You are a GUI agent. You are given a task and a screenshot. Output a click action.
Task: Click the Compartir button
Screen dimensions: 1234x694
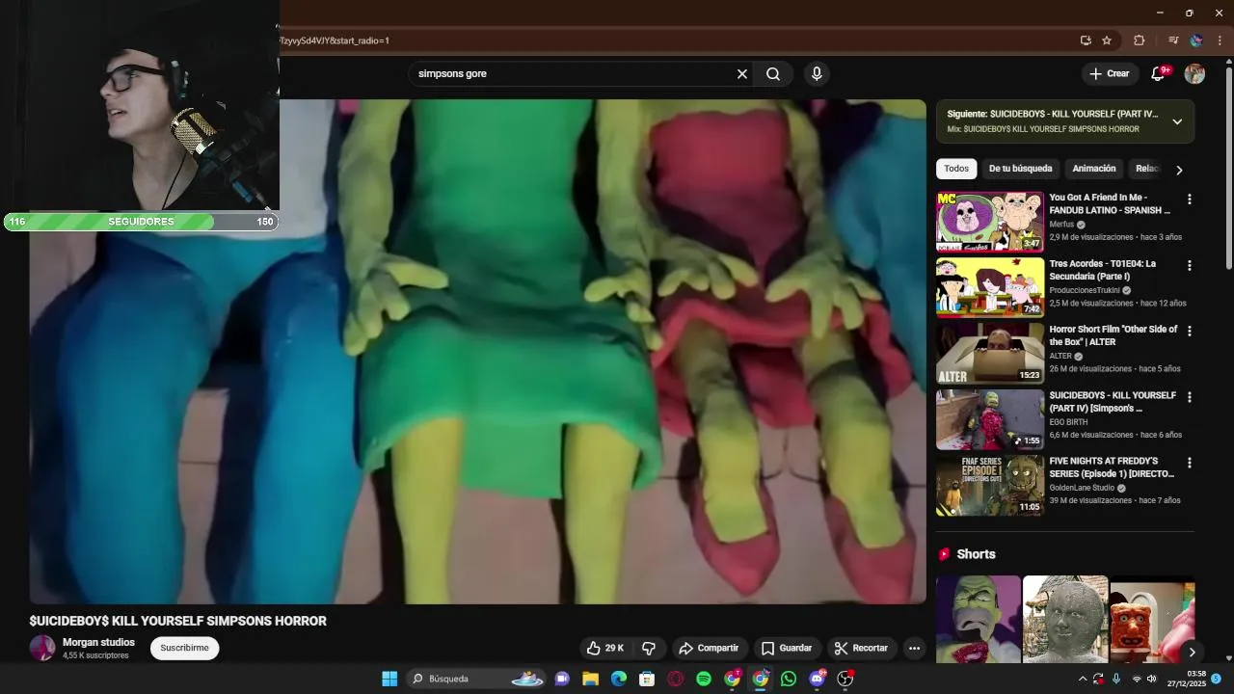click(709, 648)
